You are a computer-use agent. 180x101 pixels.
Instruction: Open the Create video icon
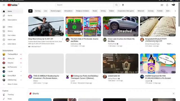click(x=162, y=5)
